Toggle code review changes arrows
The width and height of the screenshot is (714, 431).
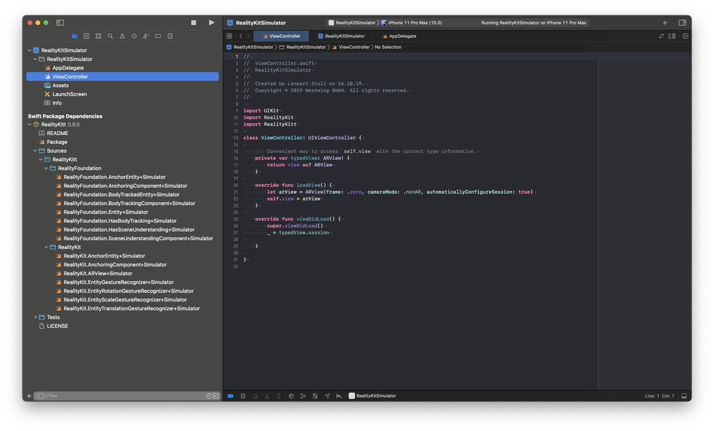pos(661,36)
